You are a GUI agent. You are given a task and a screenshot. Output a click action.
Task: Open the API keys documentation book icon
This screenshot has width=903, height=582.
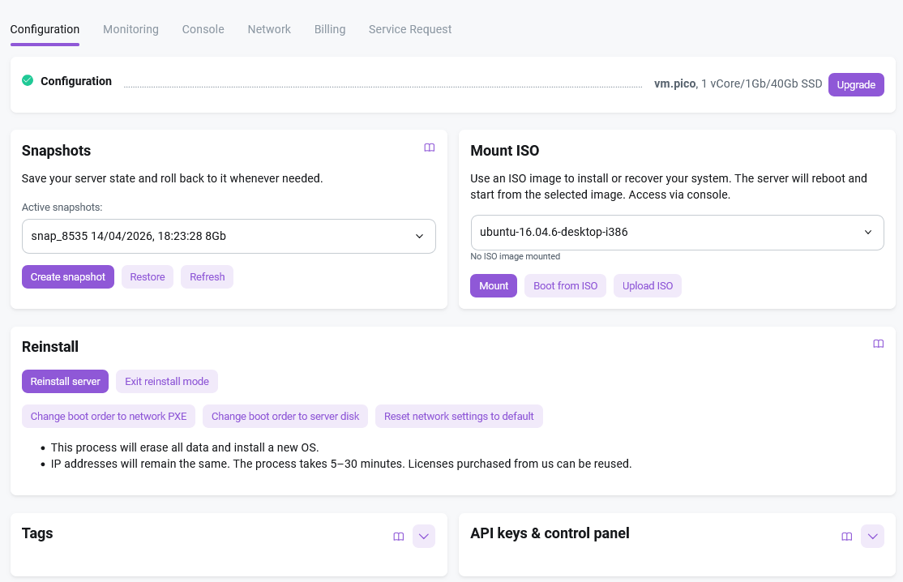tap(846, 537)
